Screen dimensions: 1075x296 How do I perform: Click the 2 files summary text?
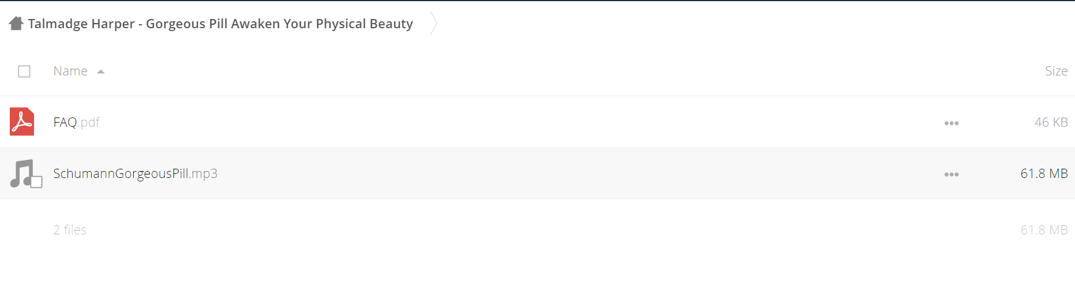[70, 230]
